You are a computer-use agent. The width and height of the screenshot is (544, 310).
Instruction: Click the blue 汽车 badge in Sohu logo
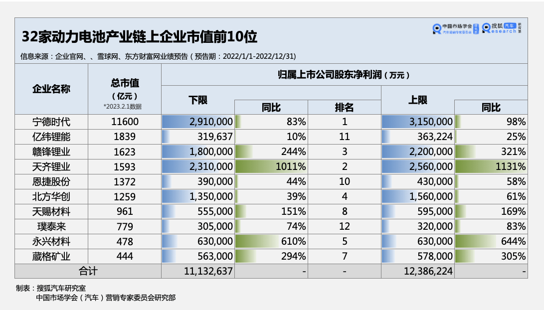pos(510,26)
